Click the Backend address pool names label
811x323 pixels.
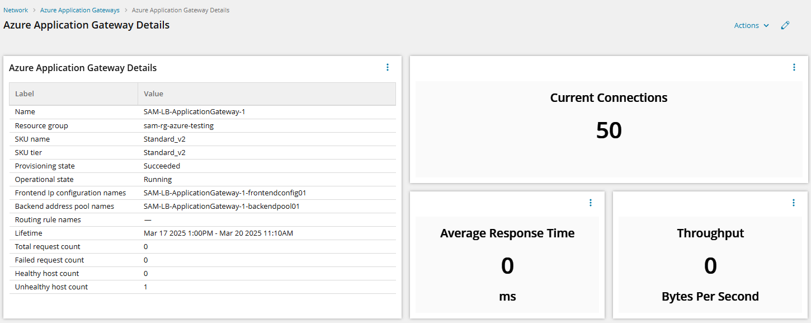[x=64, y=206]
